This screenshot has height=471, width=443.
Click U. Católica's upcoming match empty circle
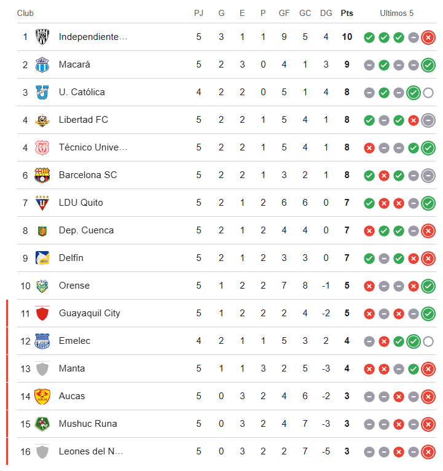428,93
